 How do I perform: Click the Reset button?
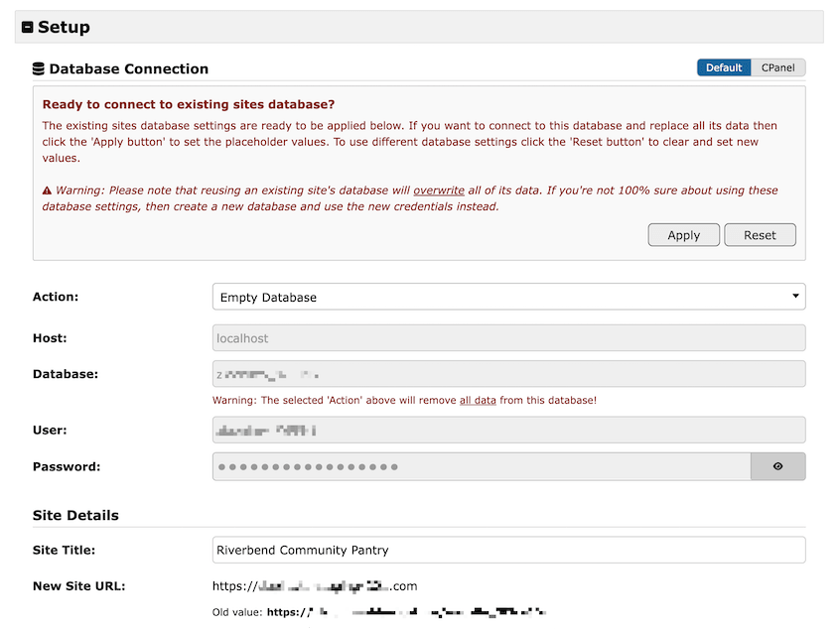coord(760,235)
